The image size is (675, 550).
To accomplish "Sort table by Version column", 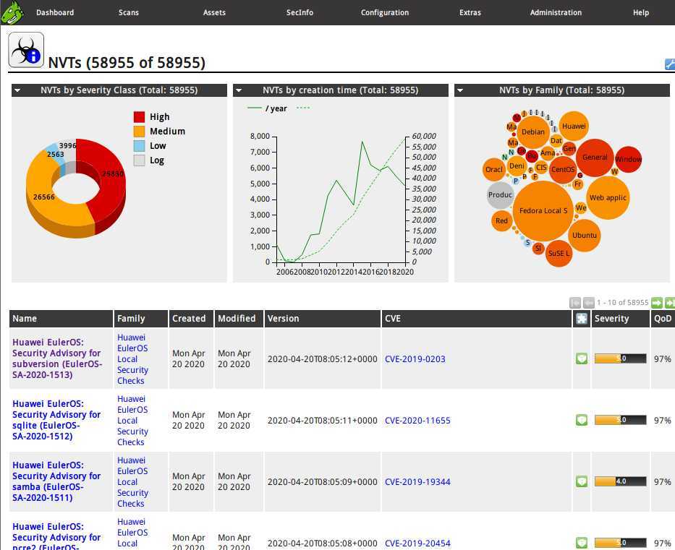I will (x=283, y=319).
